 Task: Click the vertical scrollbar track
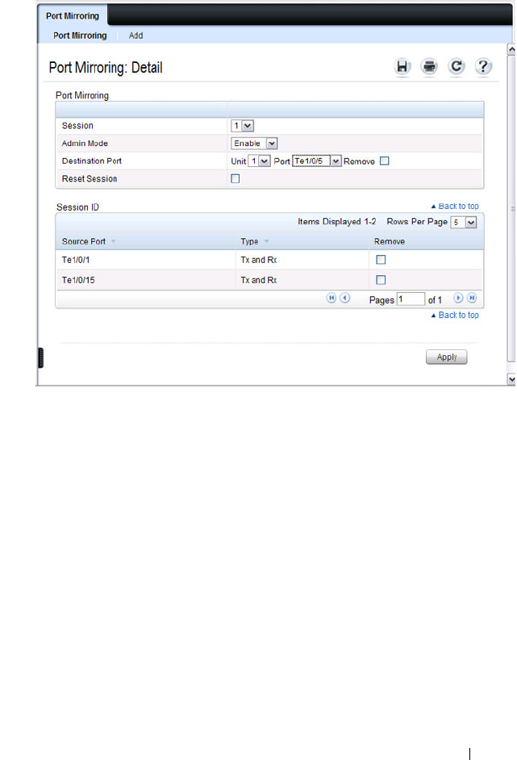pos(511,208)
